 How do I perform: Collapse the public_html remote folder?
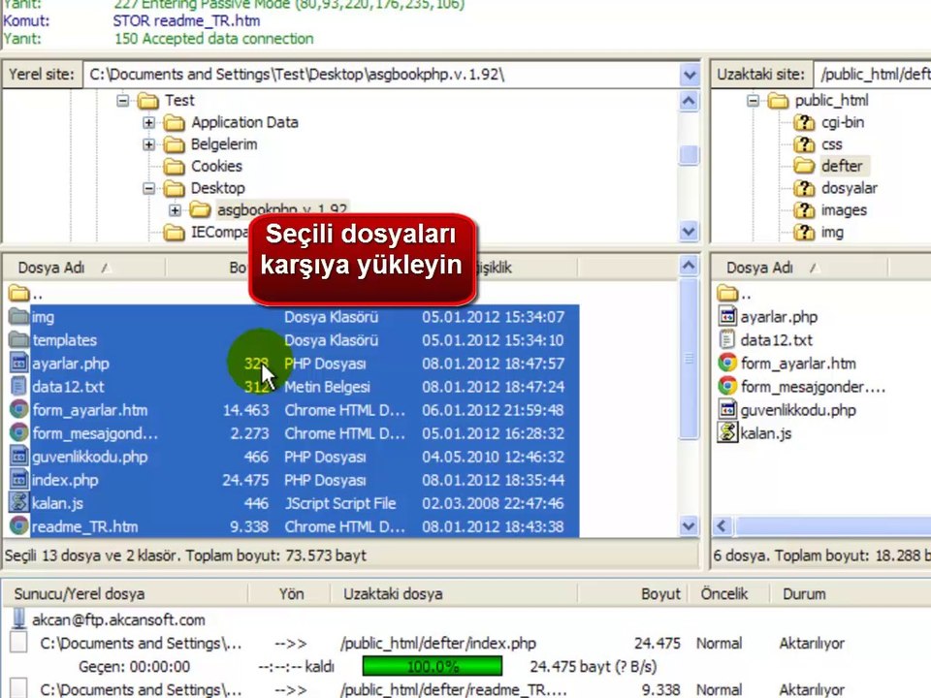(753, 100)
